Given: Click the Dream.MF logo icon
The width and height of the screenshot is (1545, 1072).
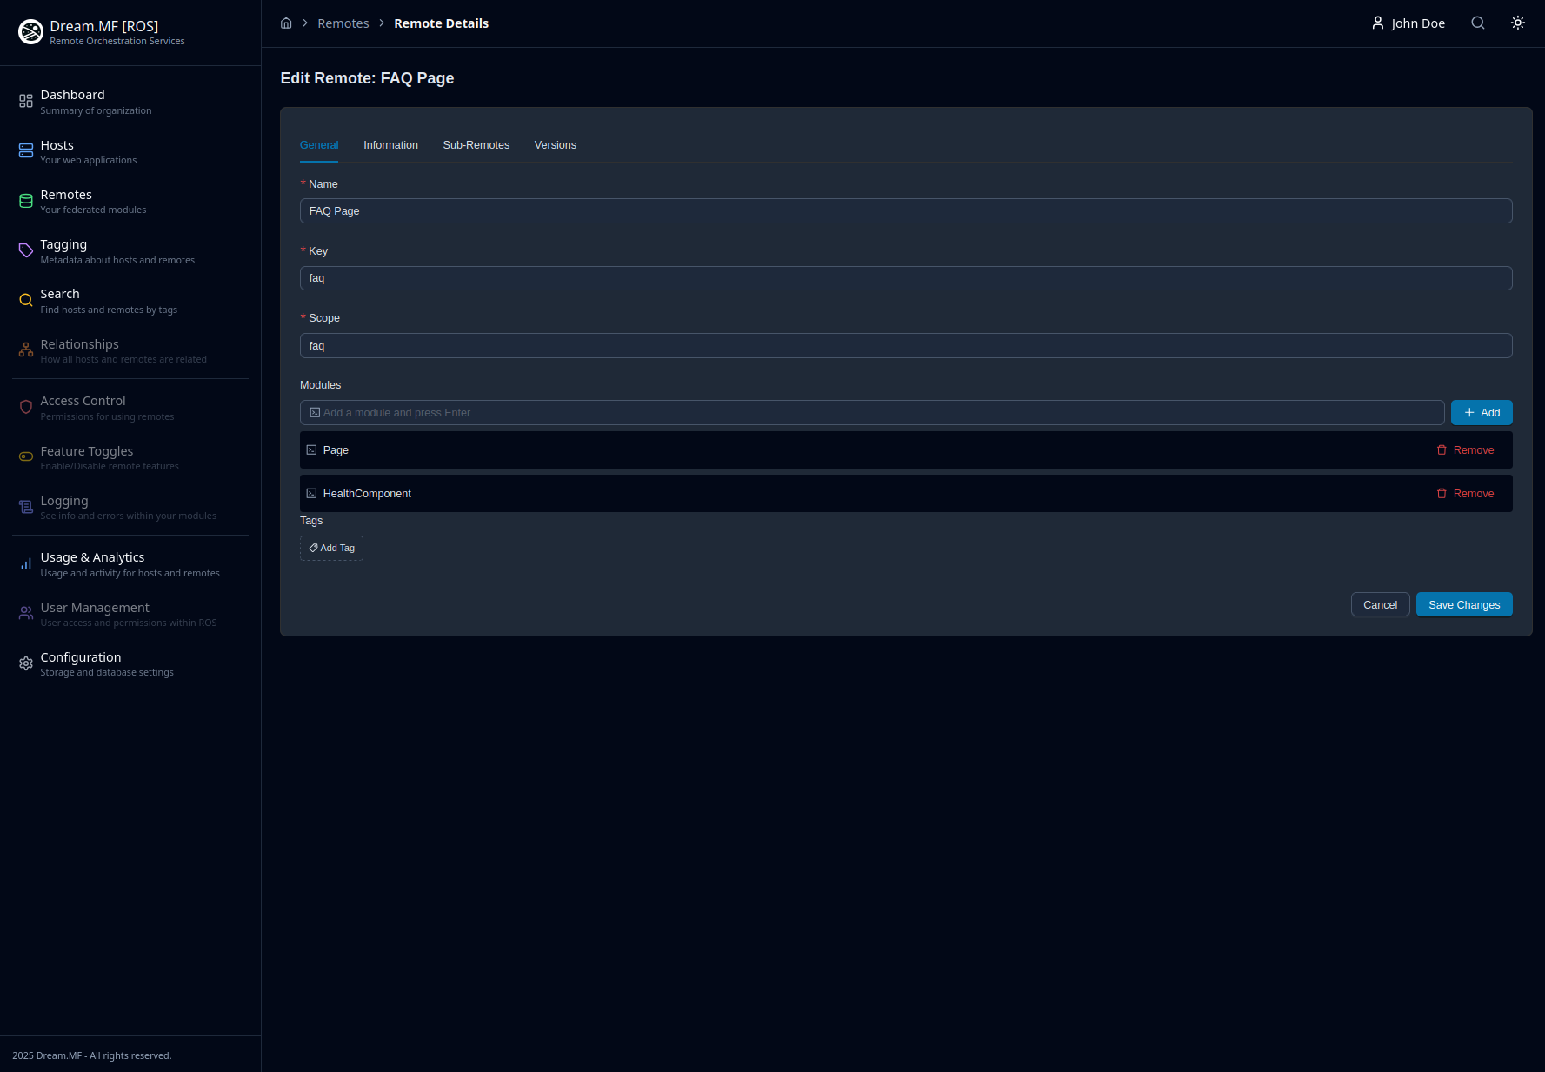Looking at the screenshot, I should pyautogui.click(x=30, y=32).
